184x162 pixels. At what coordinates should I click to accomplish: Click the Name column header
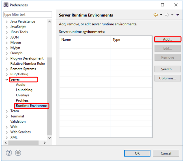(x=85, y=40)
